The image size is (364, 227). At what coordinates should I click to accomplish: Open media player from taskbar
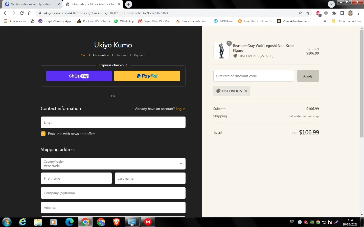(x=53, y=222)
